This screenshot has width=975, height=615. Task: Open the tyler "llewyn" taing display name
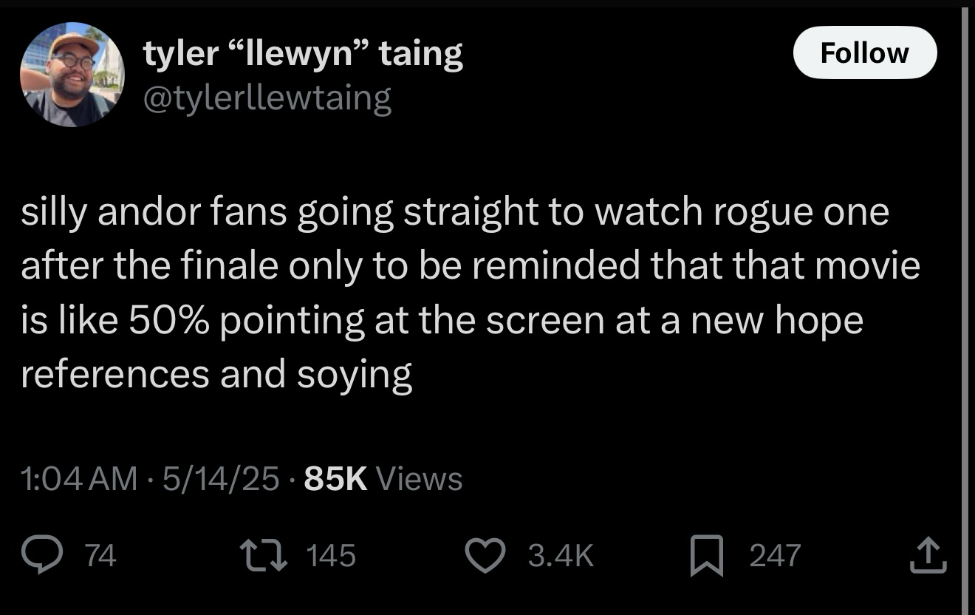(303, 53)
